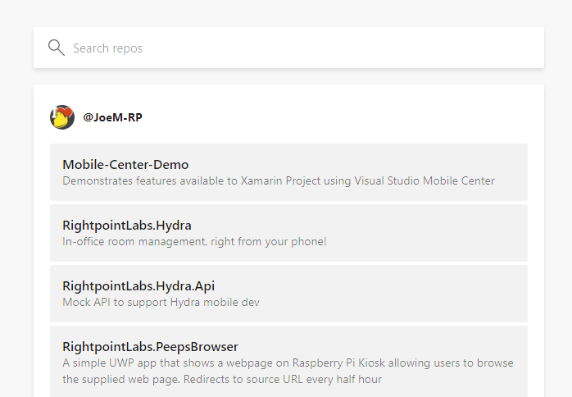Click the chicken avatar for JoeM-RP
The image size is (572, 397).
click(x=62, y=117)
